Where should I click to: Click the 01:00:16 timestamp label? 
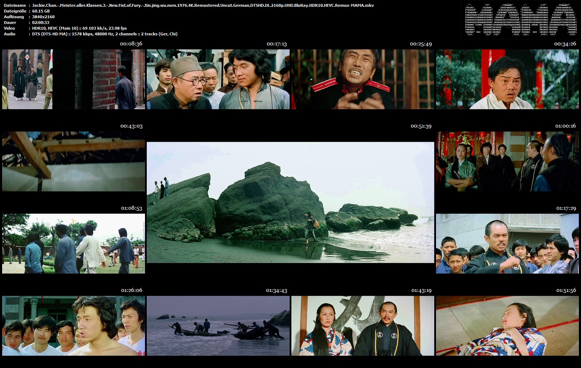[566, 126]
